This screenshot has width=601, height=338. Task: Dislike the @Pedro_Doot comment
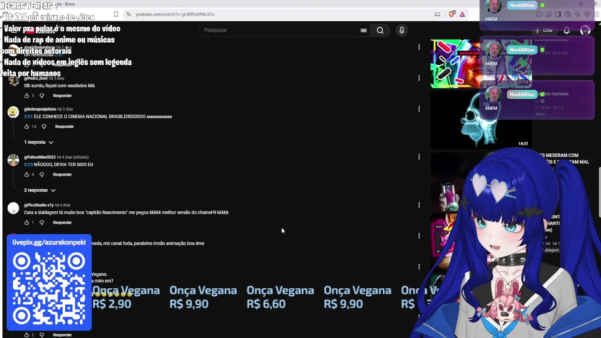click(x=42, y=96)
